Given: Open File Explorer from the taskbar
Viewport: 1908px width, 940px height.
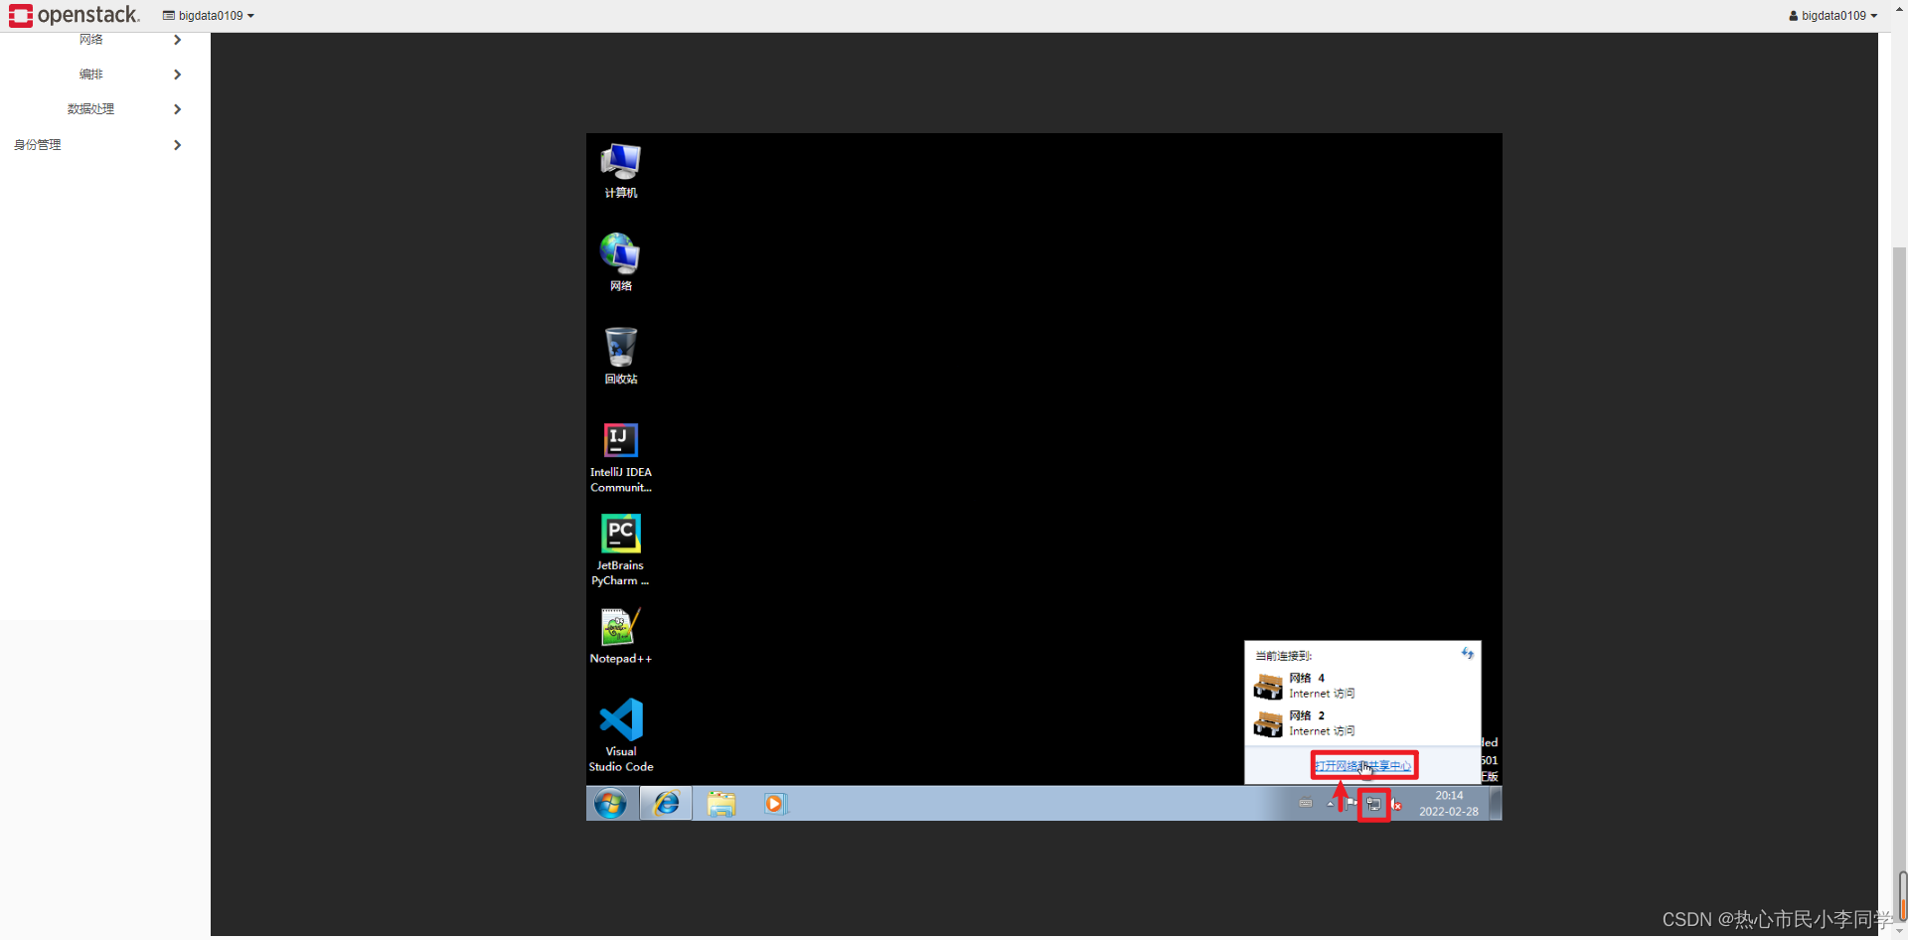Looking at the screenshot, I should point(721,804).
